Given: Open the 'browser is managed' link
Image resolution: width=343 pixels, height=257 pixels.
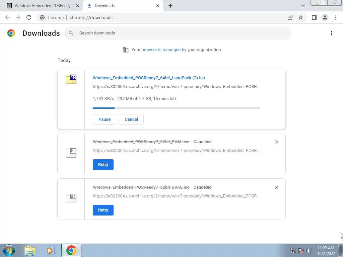Looking at the screenshot, I should tap(161, 50).
